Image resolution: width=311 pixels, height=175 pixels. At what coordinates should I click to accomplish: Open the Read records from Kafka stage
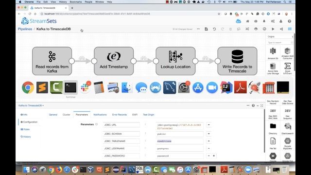coord(52,61)
